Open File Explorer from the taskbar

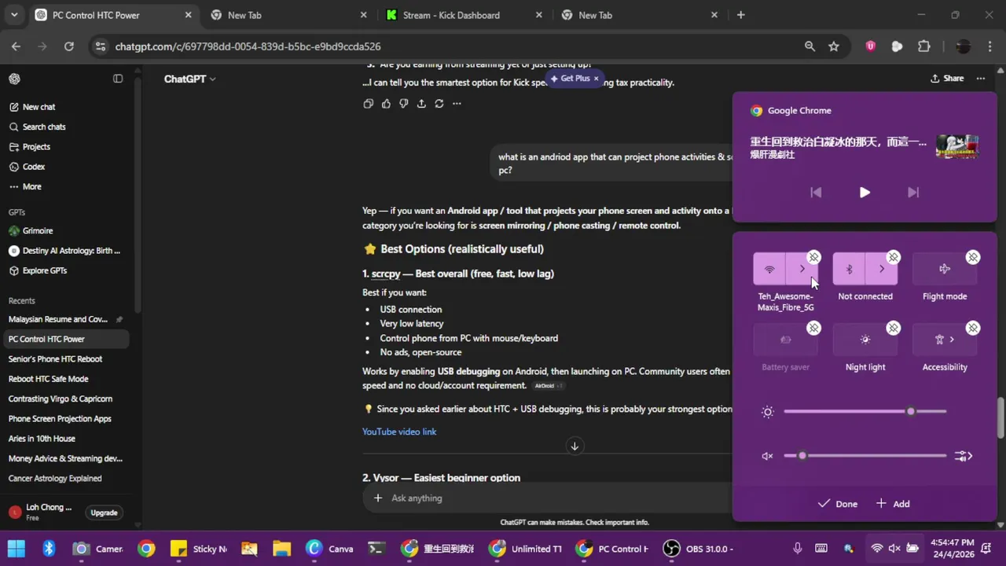[x=281, y=549]
